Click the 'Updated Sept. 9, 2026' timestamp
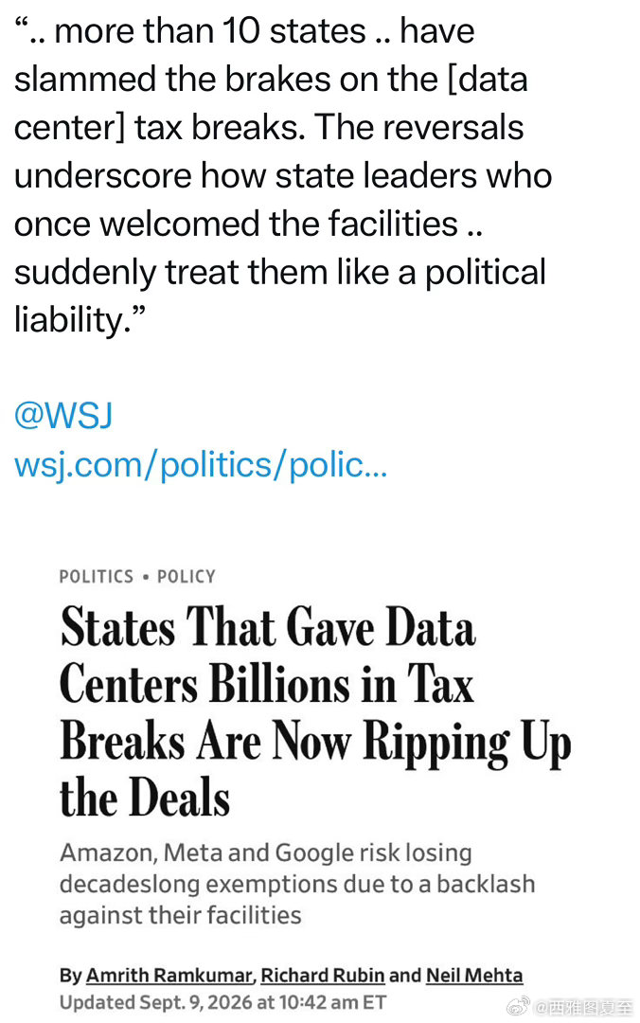 (222, 1002)
